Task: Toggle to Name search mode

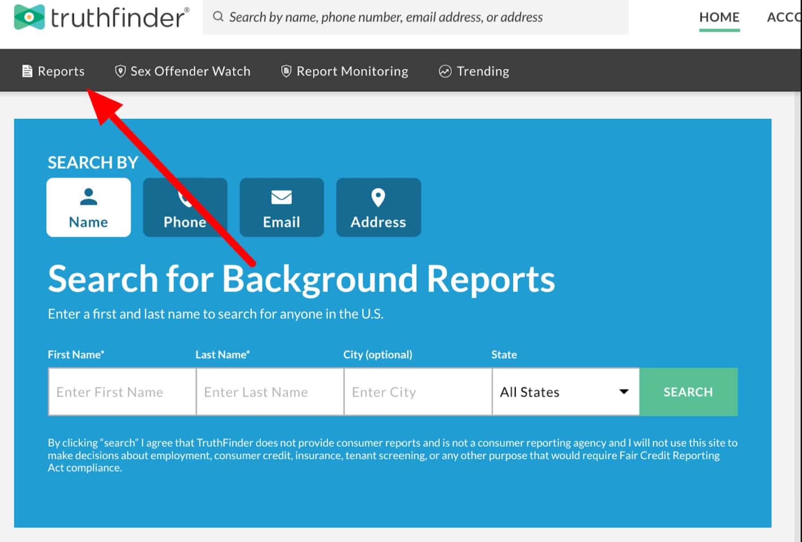Action: 88,207
